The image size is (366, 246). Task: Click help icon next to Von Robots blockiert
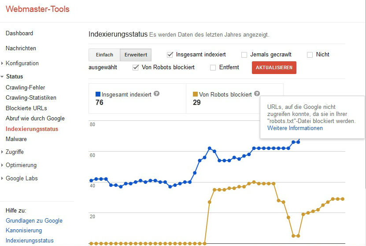(x=257, y=94)
